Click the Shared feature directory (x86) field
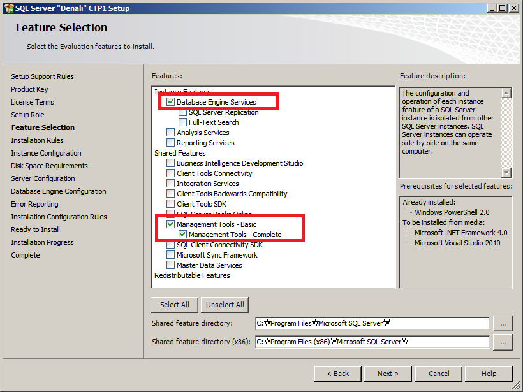 (x=372, y=342)
